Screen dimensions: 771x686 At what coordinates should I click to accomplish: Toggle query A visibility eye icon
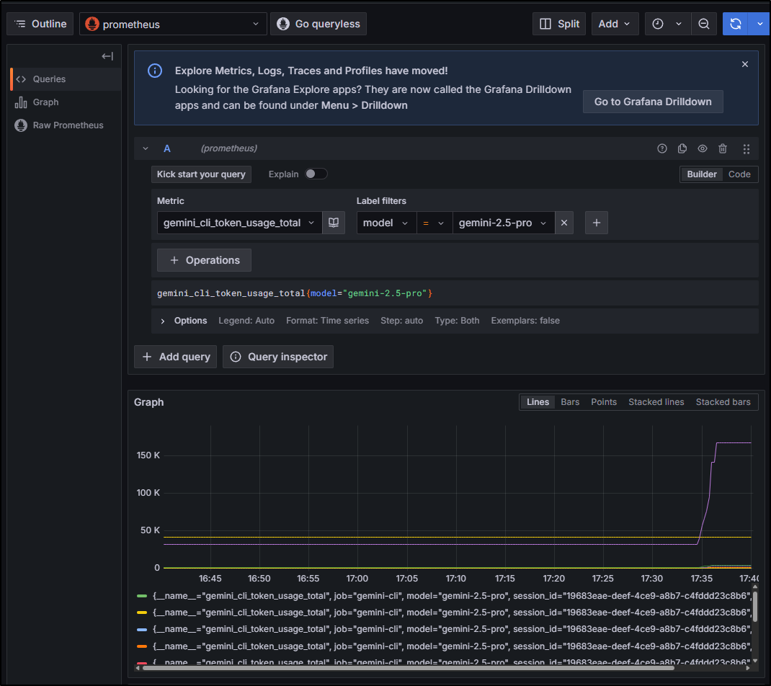point(702,148)
